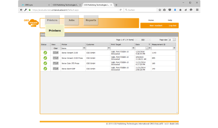Viewport: 218px width, 128px height.
Task: Click the Printer column filter icon
Action: click(x=84, y=48)
